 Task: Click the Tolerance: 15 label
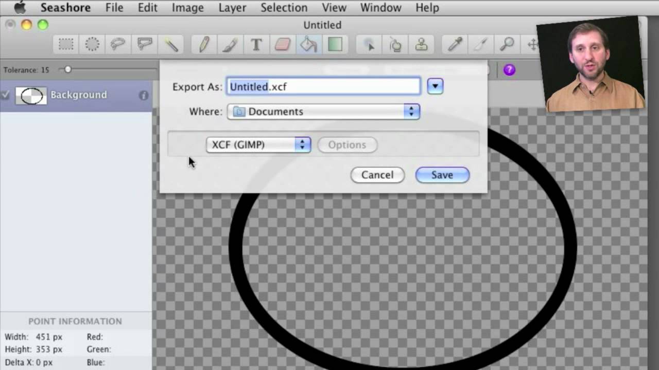26,70
